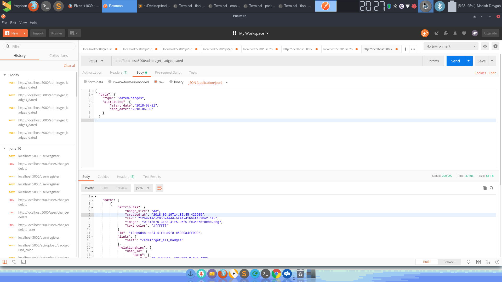Click the Search icon in the status bar

click(14, 262)
